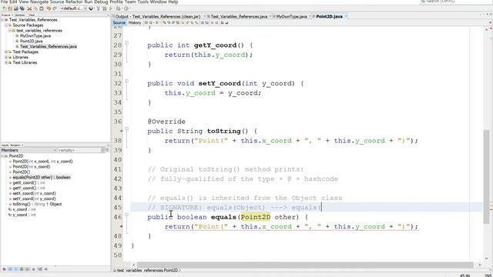Click the highlighted Point2D parameter type in equals
Image resolution: width=493 pixels, height=277 pixels.
(x=256, y=217)
